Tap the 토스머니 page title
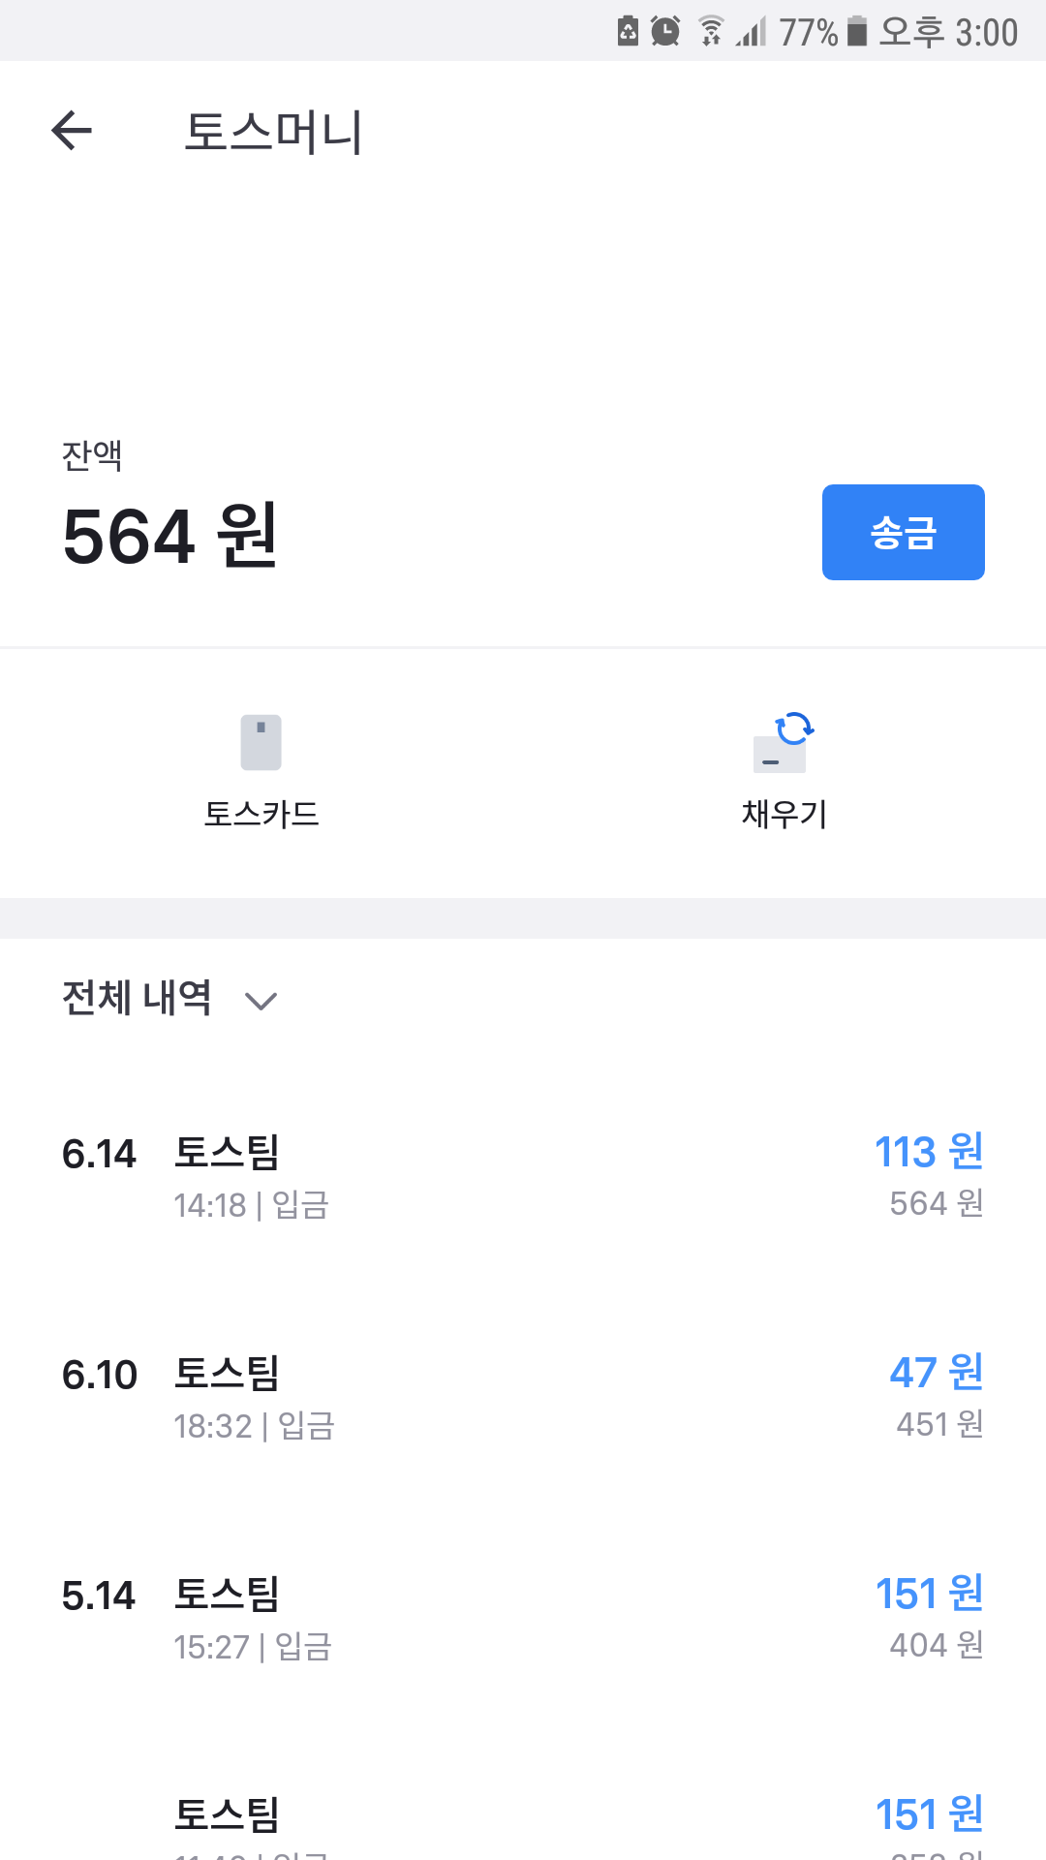Viewport: 1046px width, 1860px height. [274, 132]
